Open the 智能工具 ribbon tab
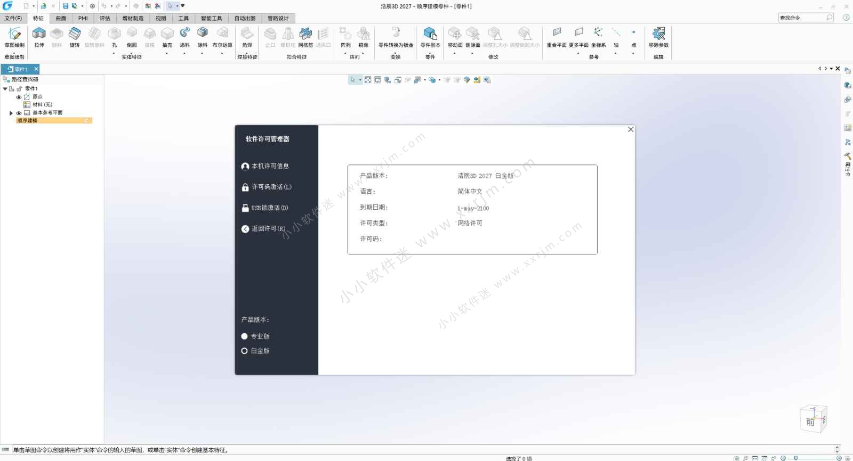Viewport: 853px width, 461px height. pyautogui.click(x=212, y=18)
